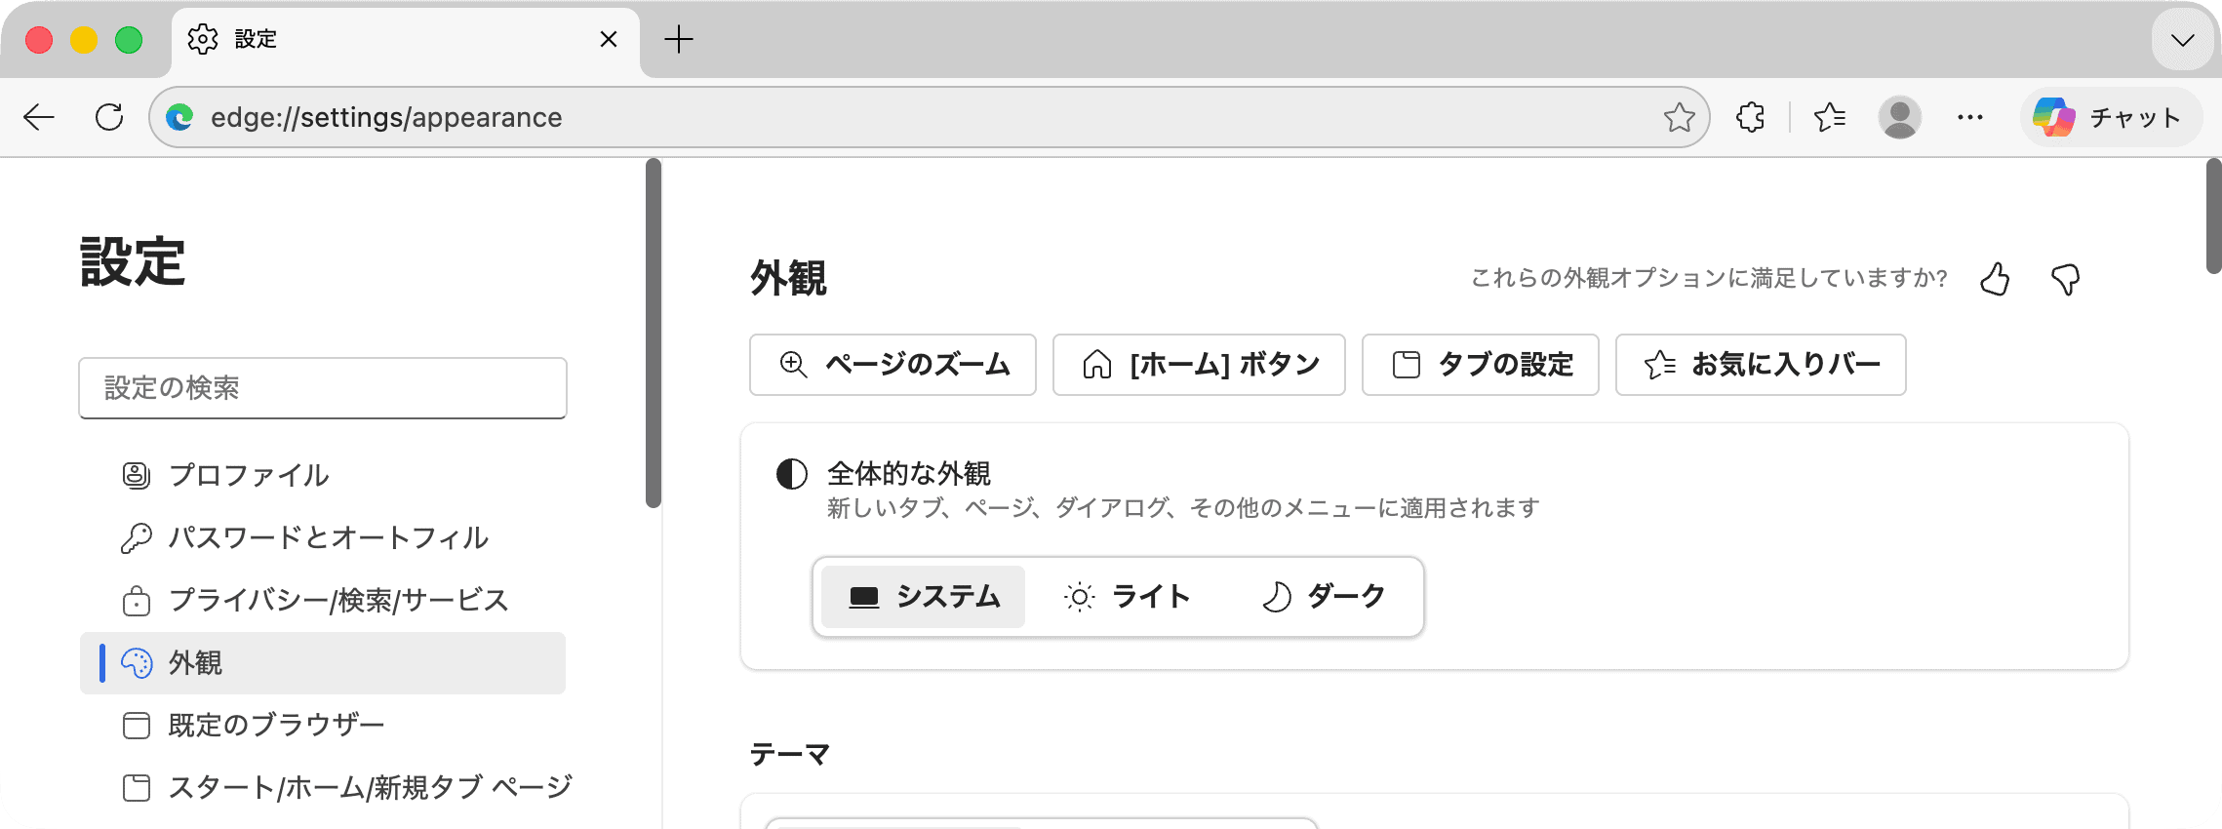Click the back navigation arrow
2222x829 pixels.
38,117
